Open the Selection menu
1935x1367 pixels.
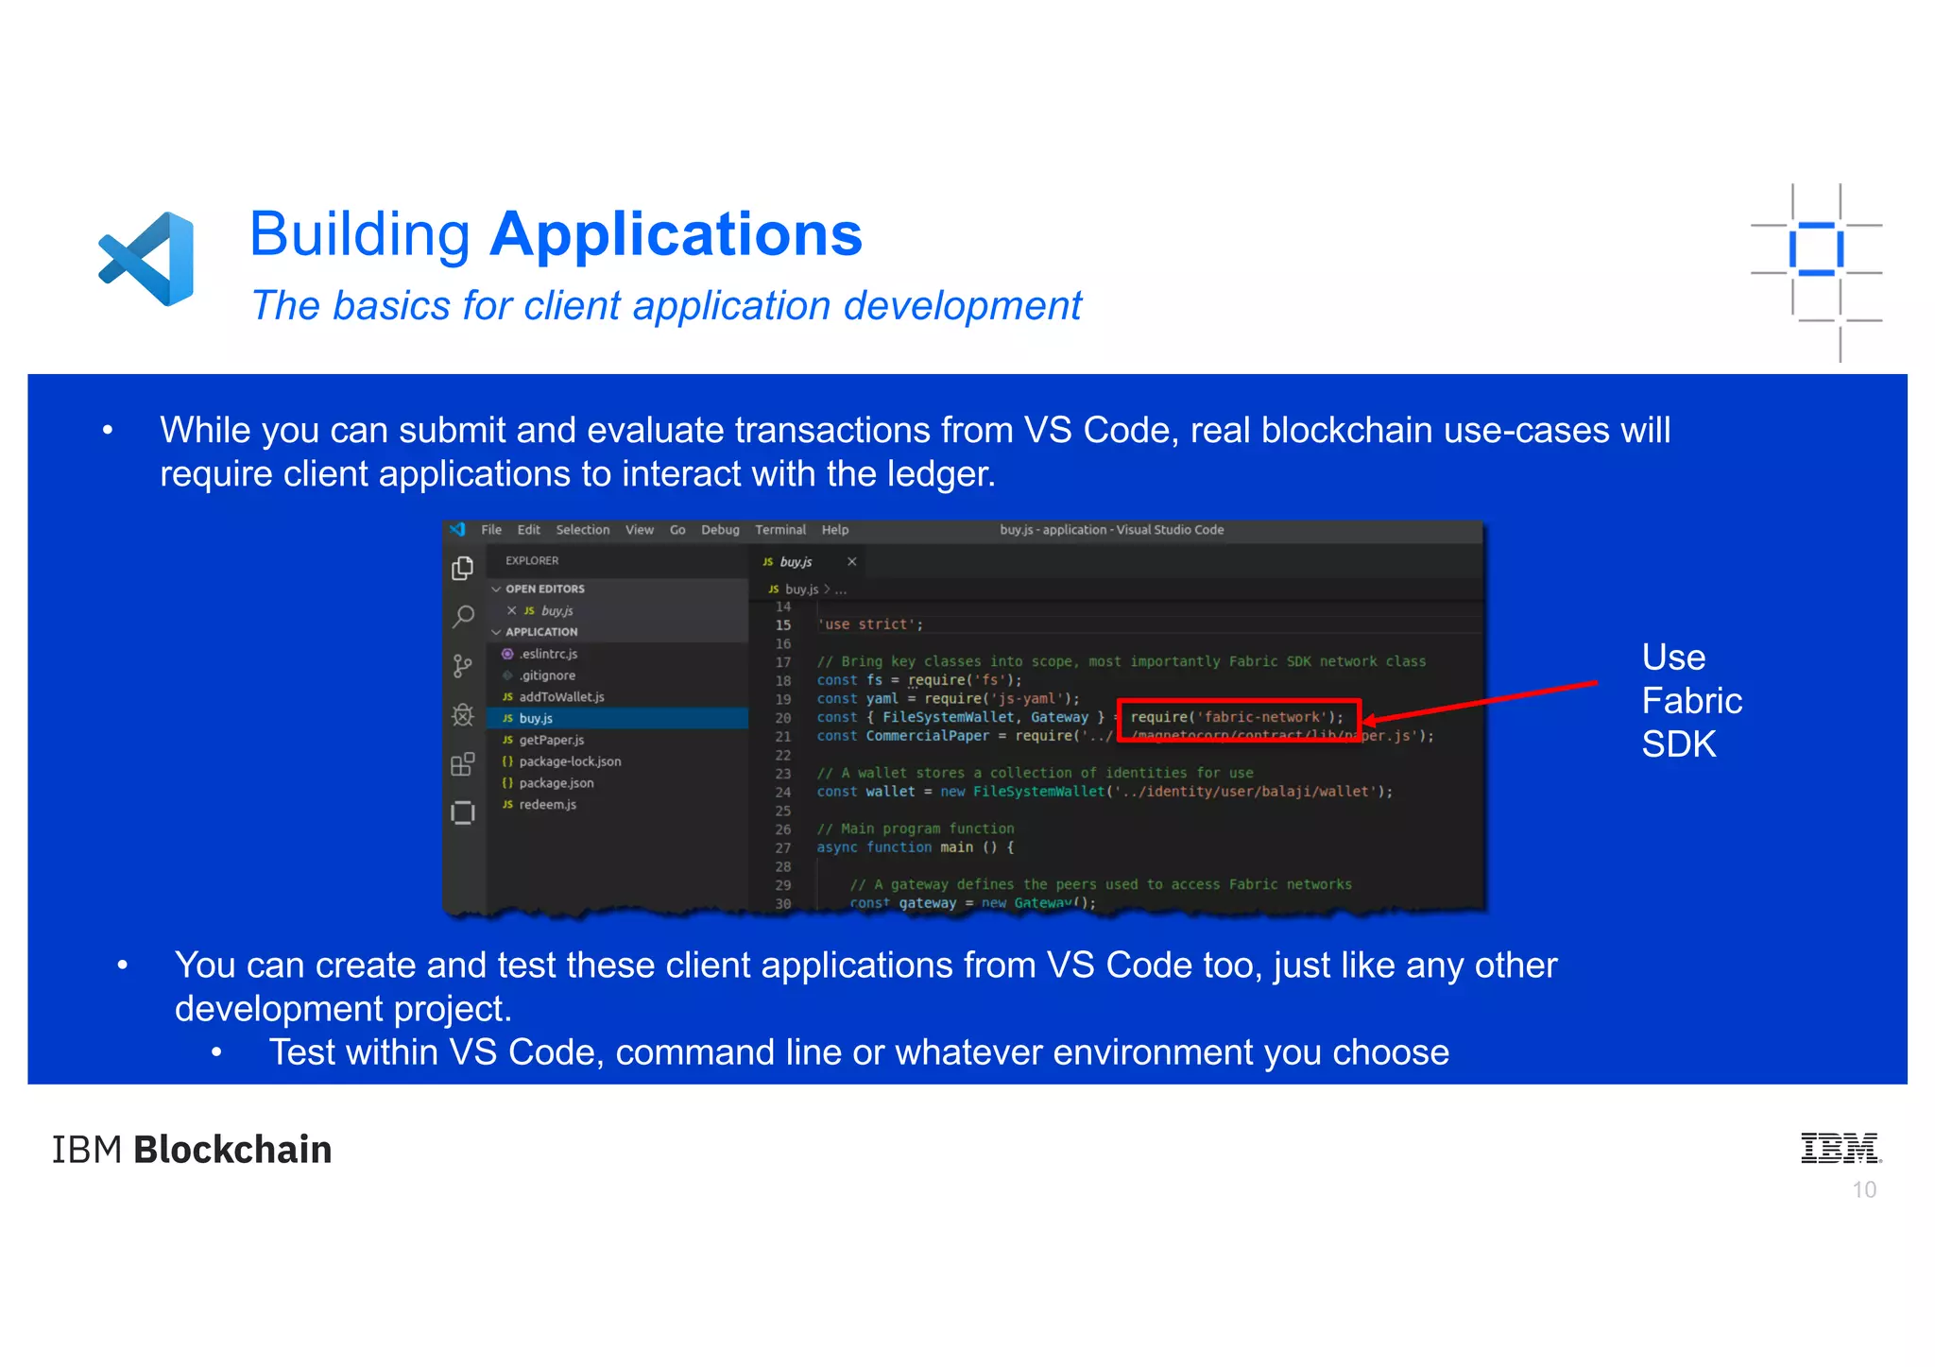[582, 530]
